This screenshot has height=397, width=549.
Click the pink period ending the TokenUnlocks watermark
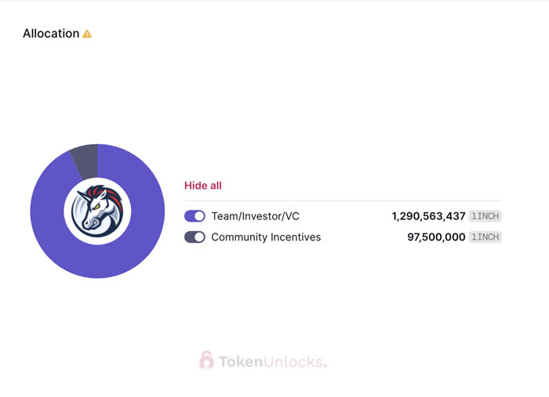tap(325, 366)
